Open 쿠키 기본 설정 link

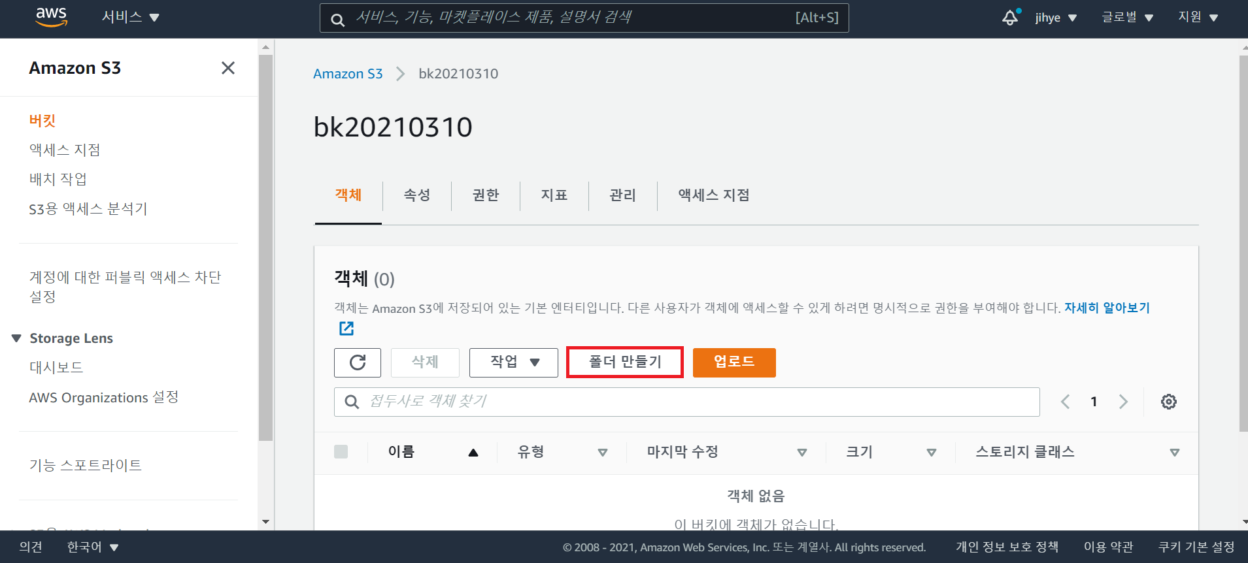1196,547
